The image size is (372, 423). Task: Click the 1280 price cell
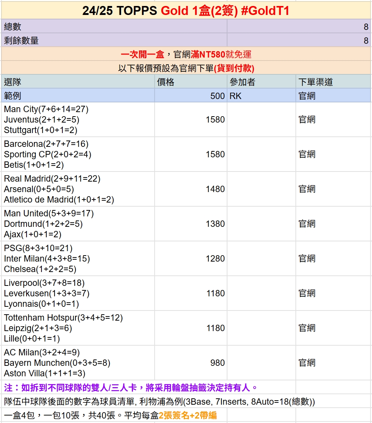point(191,259)
